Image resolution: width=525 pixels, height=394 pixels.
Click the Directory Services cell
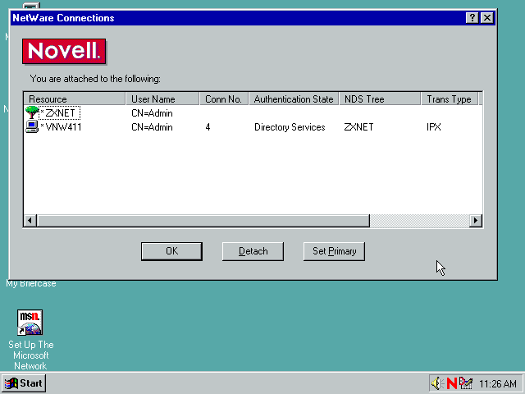(290, 127)
